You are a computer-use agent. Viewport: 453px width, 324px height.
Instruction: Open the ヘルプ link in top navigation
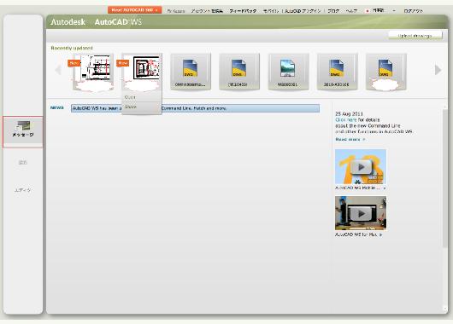click(x=351, y=11)
